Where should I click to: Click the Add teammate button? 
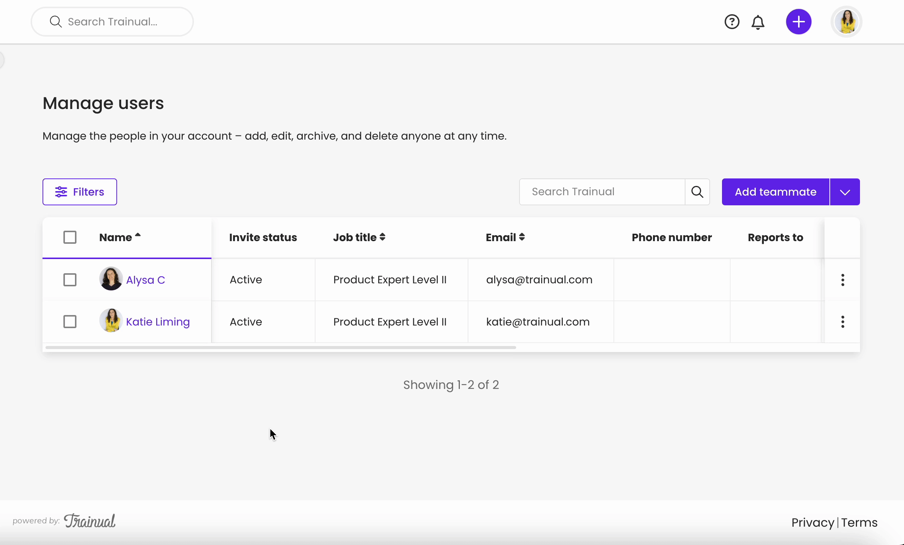(x=776, y=192)
